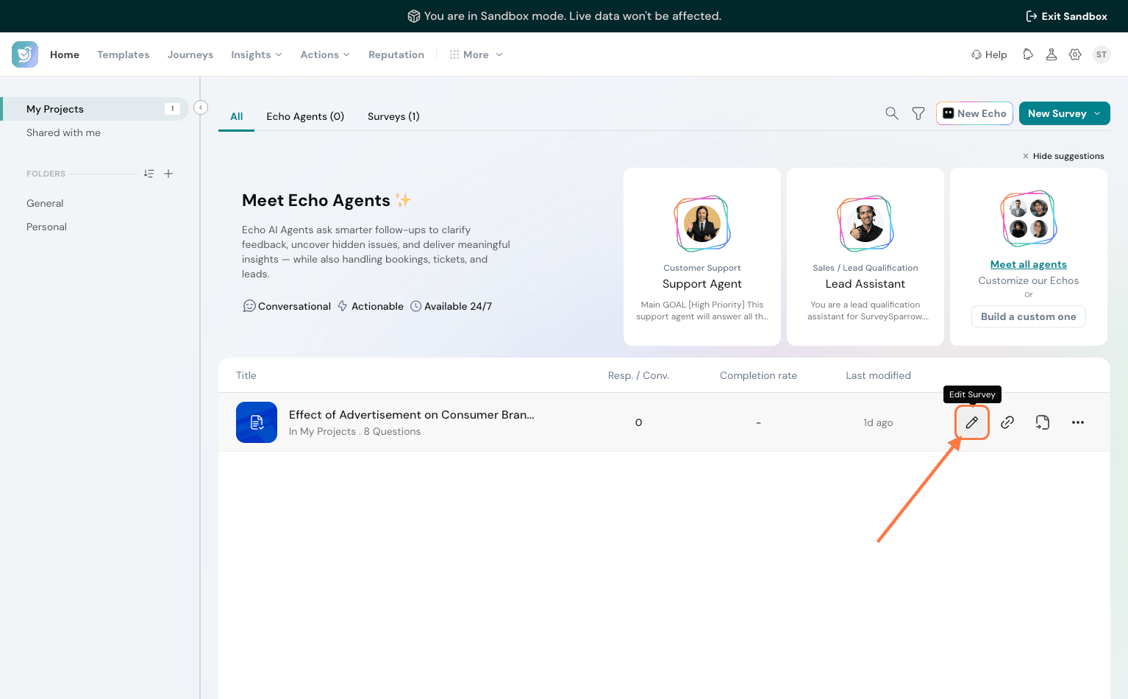The width and height of the screenshot is (1128, 699).
Task: Expand the Insights dropdown menu
Action: click(x=257, y=54)
